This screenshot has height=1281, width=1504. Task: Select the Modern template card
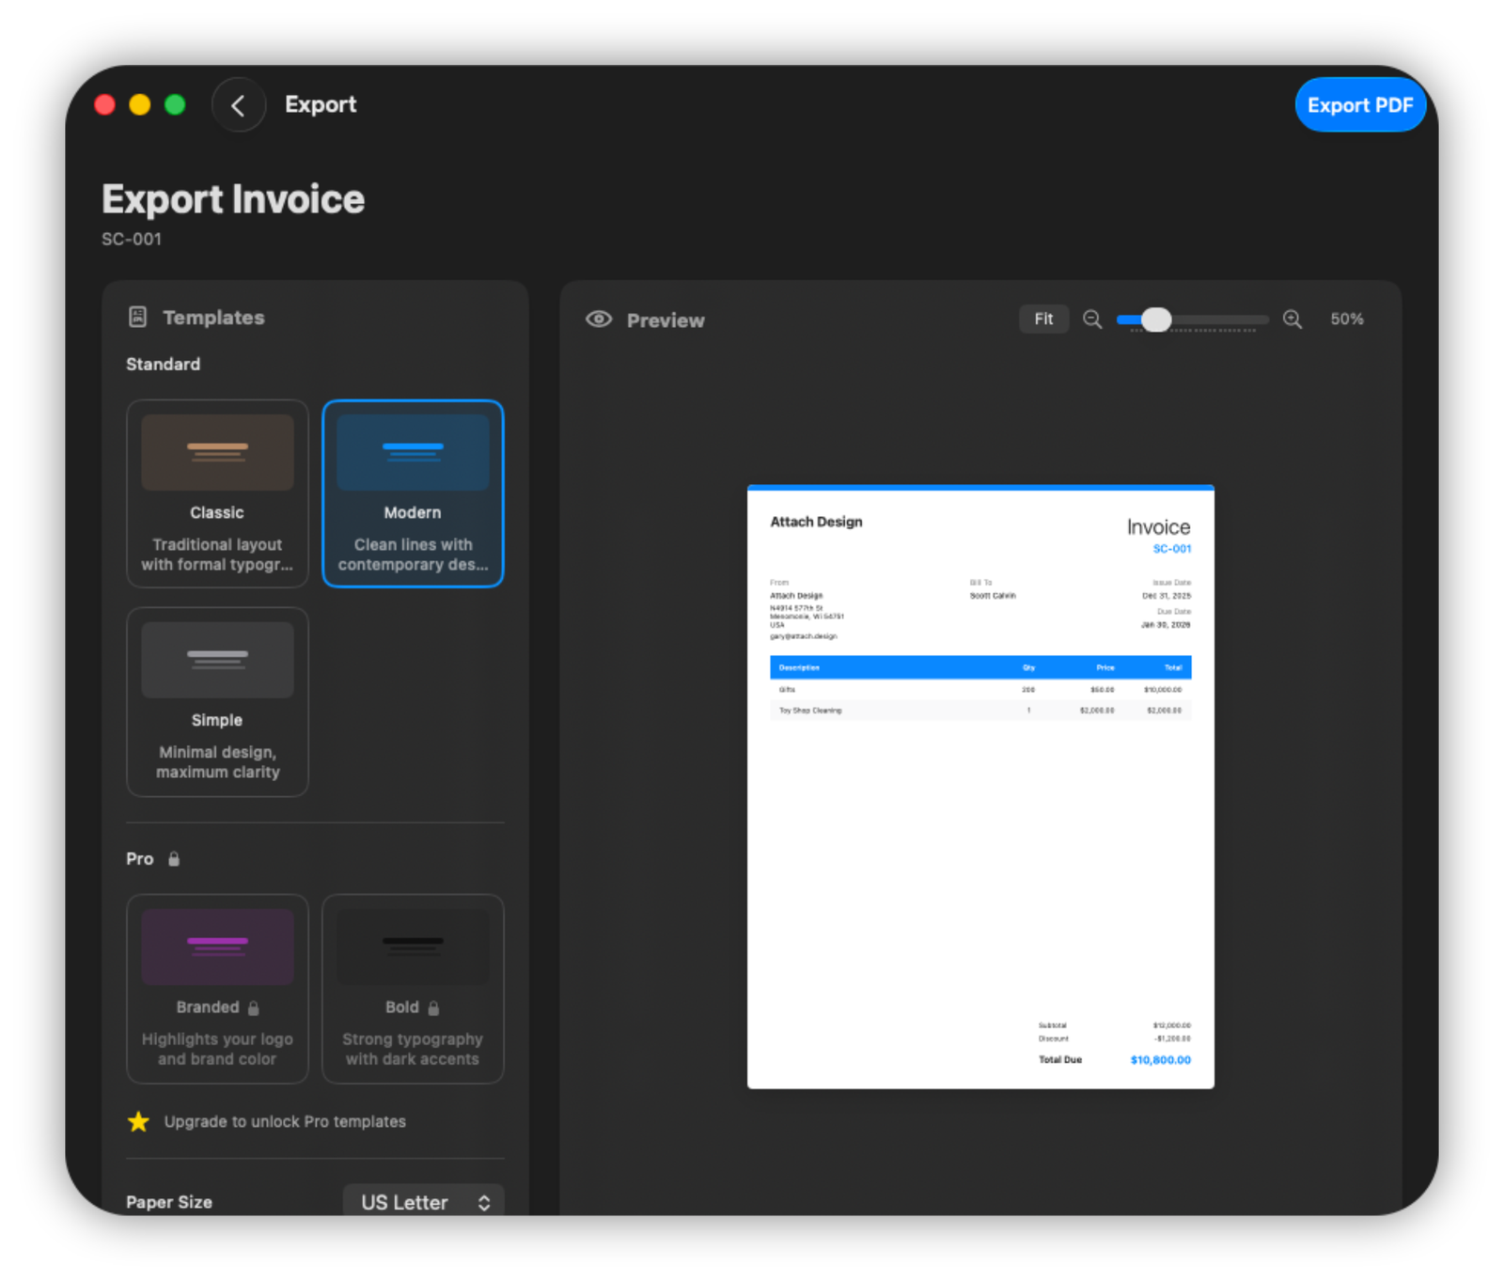click(x=413, y=493)
